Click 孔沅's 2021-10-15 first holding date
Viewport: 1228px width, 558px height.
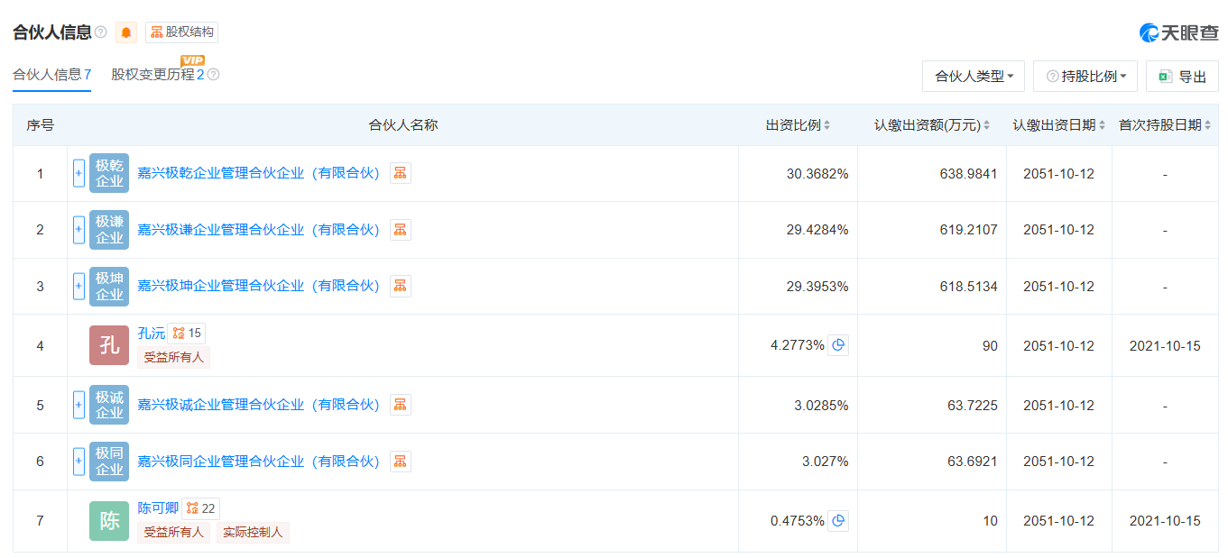[1165, 346]
